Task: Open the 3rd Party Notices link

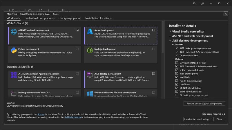Action: coord(73,117)
